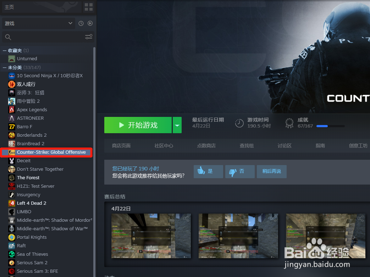The image size is (370, 277).
Task: Select BrainBread 2 icon
Action: (x=12, y=144)
